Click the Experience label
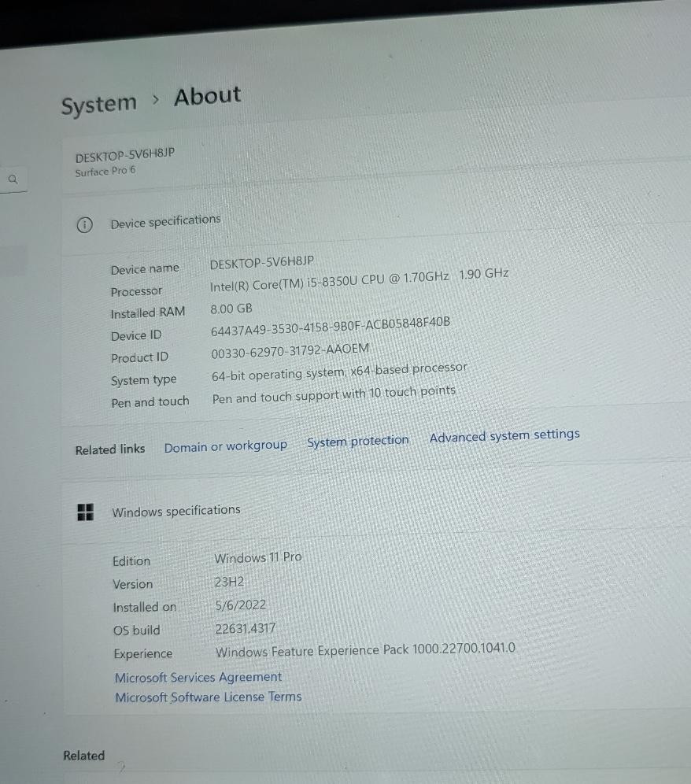This screenshot has height=784, width=691. click(143, 653)
